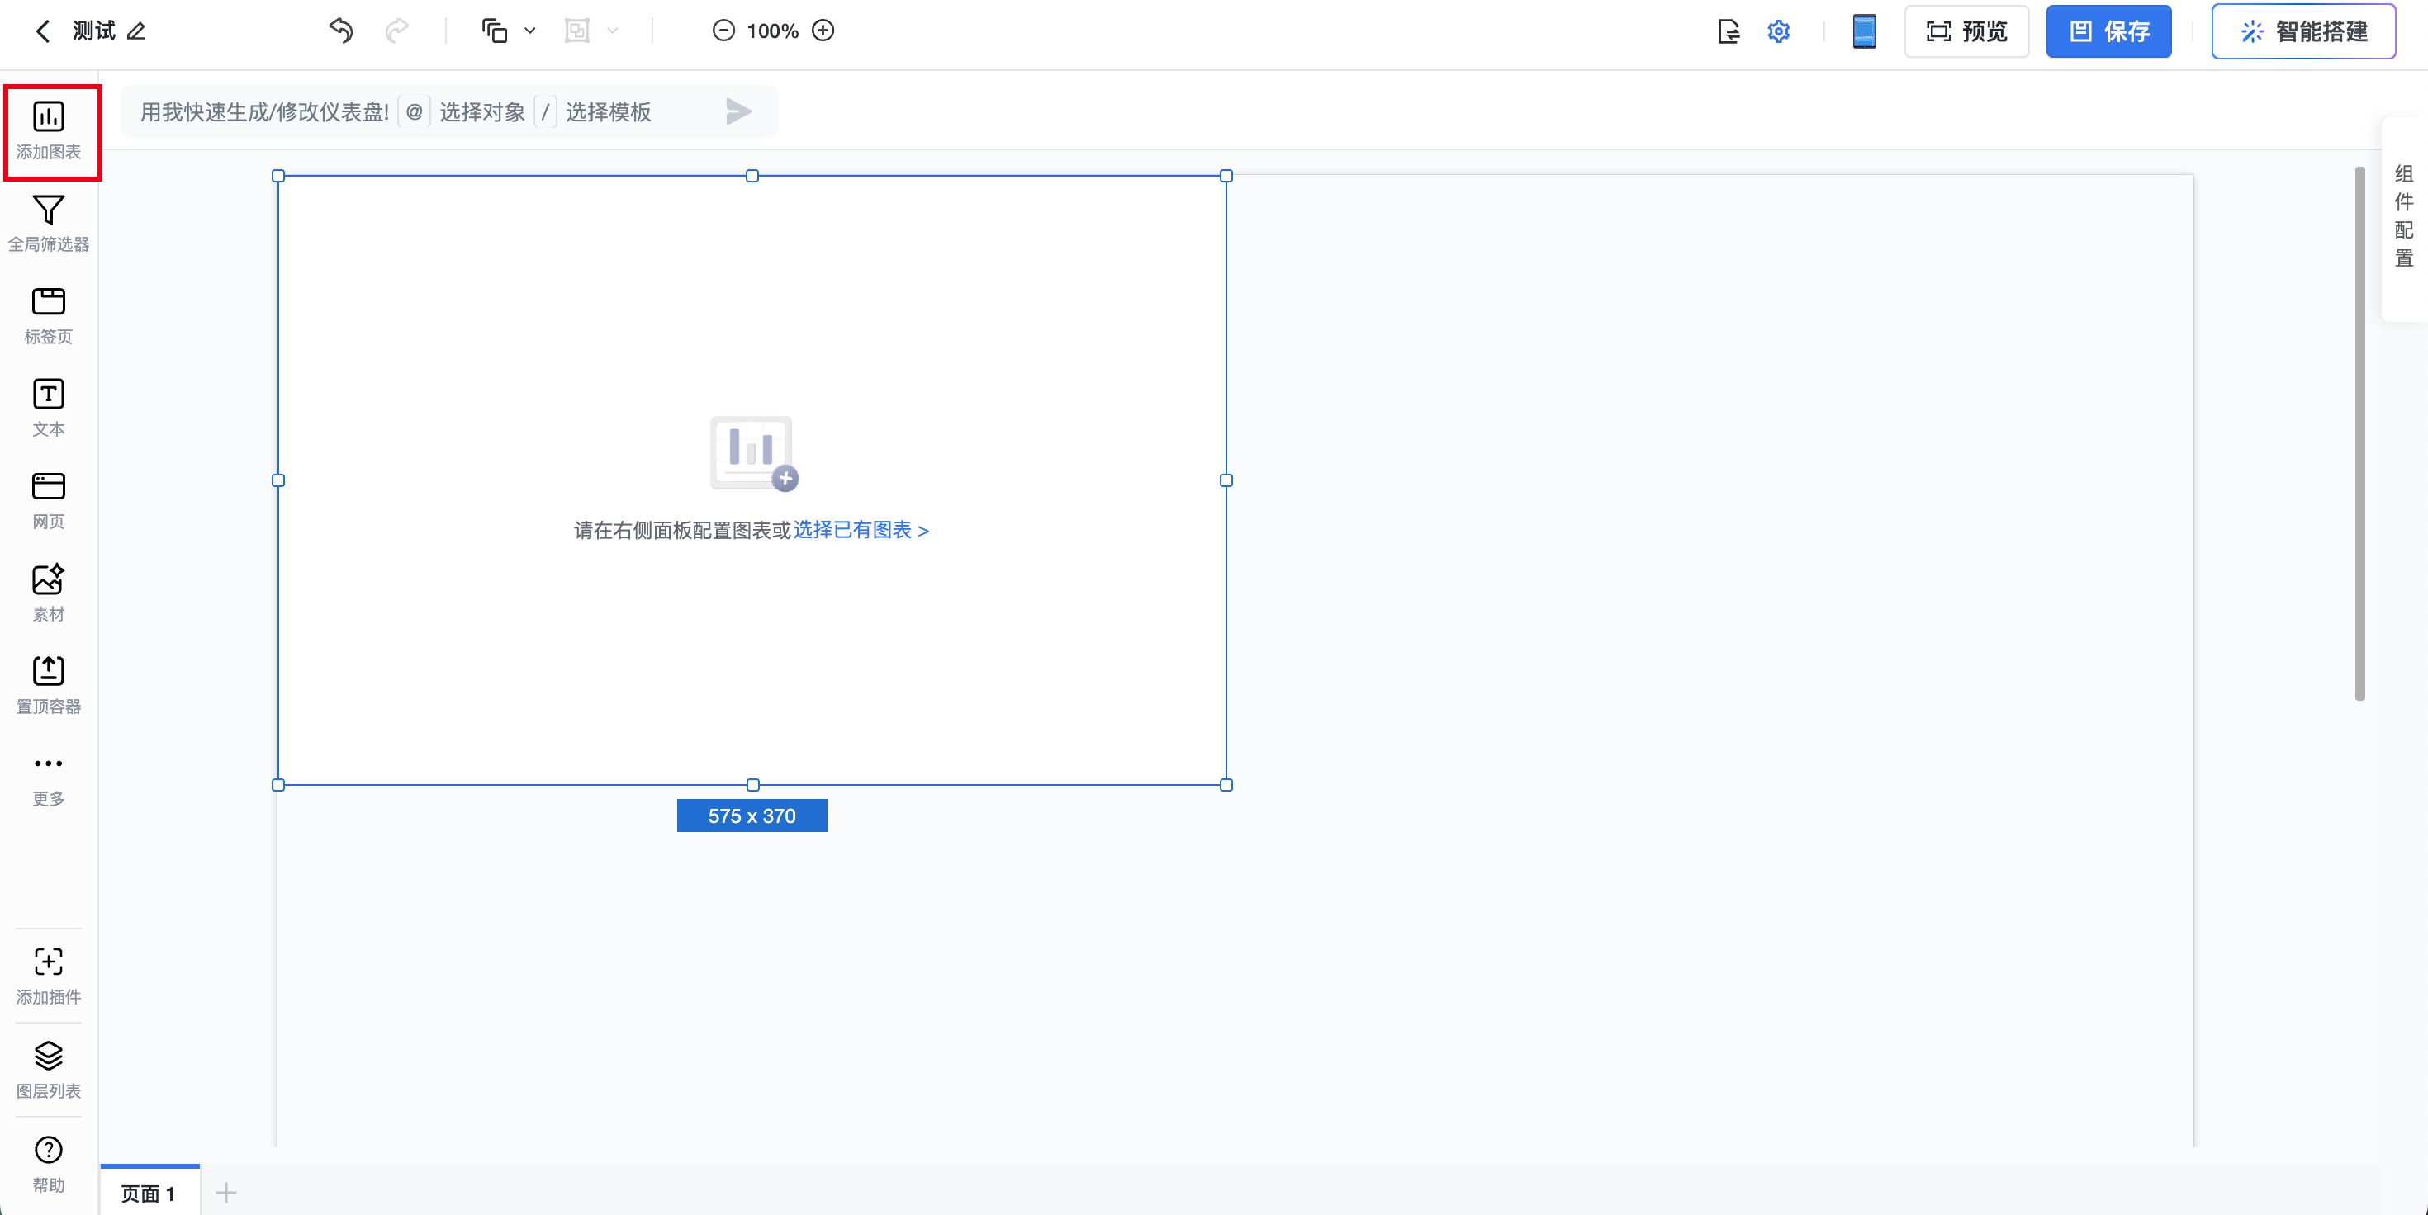The height and width of the screenshot is (1215, 2428).
Task: Open the materials (素材) library
Action: point(48,592)
